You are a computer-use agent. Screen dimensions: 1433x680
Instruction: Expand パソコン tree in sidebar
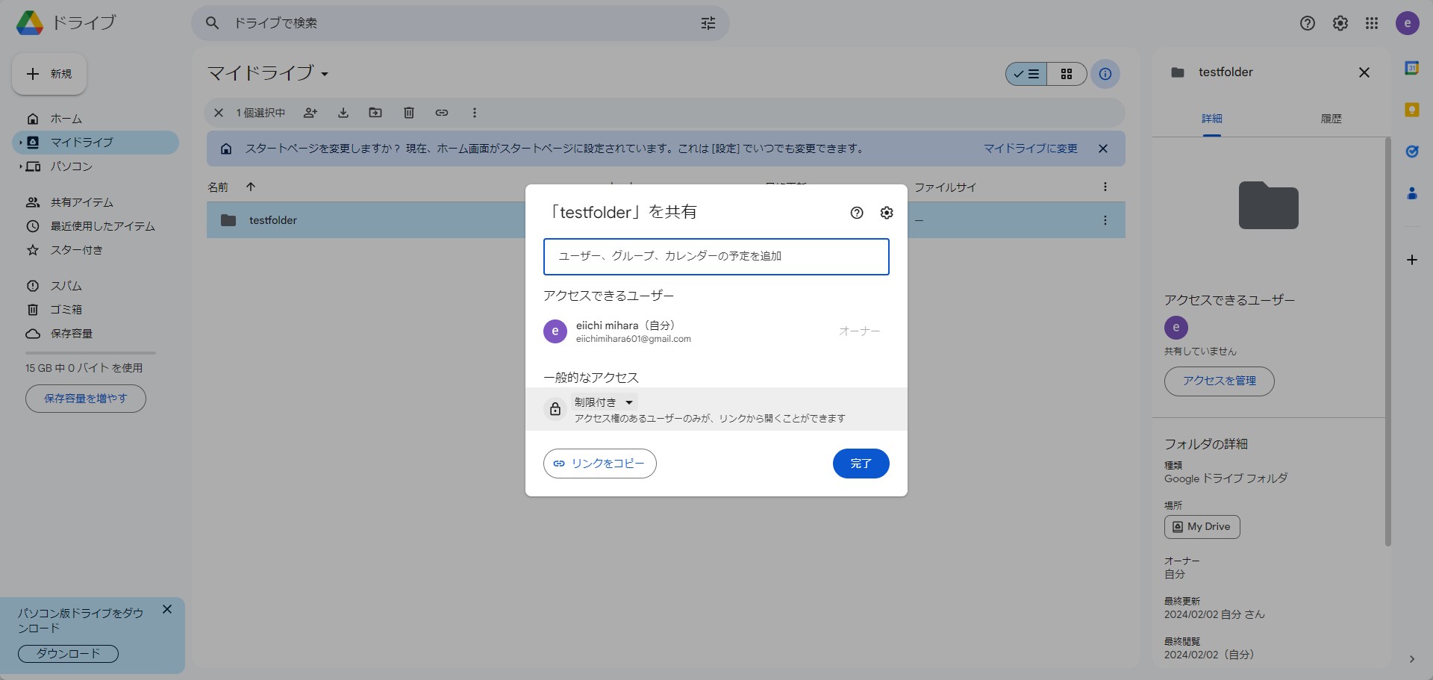click(x=20, y=166)
